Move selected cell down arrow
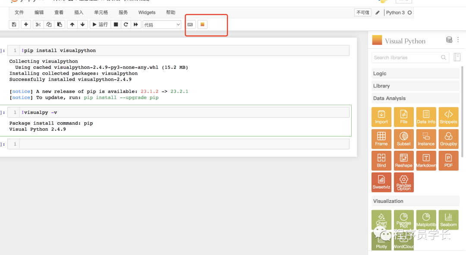 click(82, 25)
